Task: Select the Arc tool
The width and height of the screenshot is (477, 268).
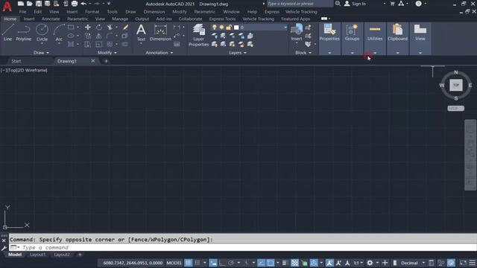Action: (x=59, y=33)
